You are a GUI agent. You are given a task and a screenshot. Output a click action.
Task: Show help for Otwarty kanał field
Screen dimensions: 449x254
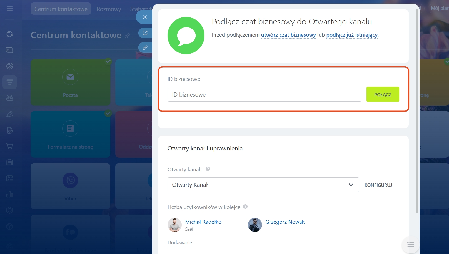[208, 169]
